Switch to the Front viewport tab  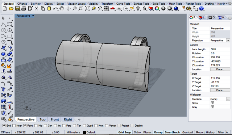(55, 119)
